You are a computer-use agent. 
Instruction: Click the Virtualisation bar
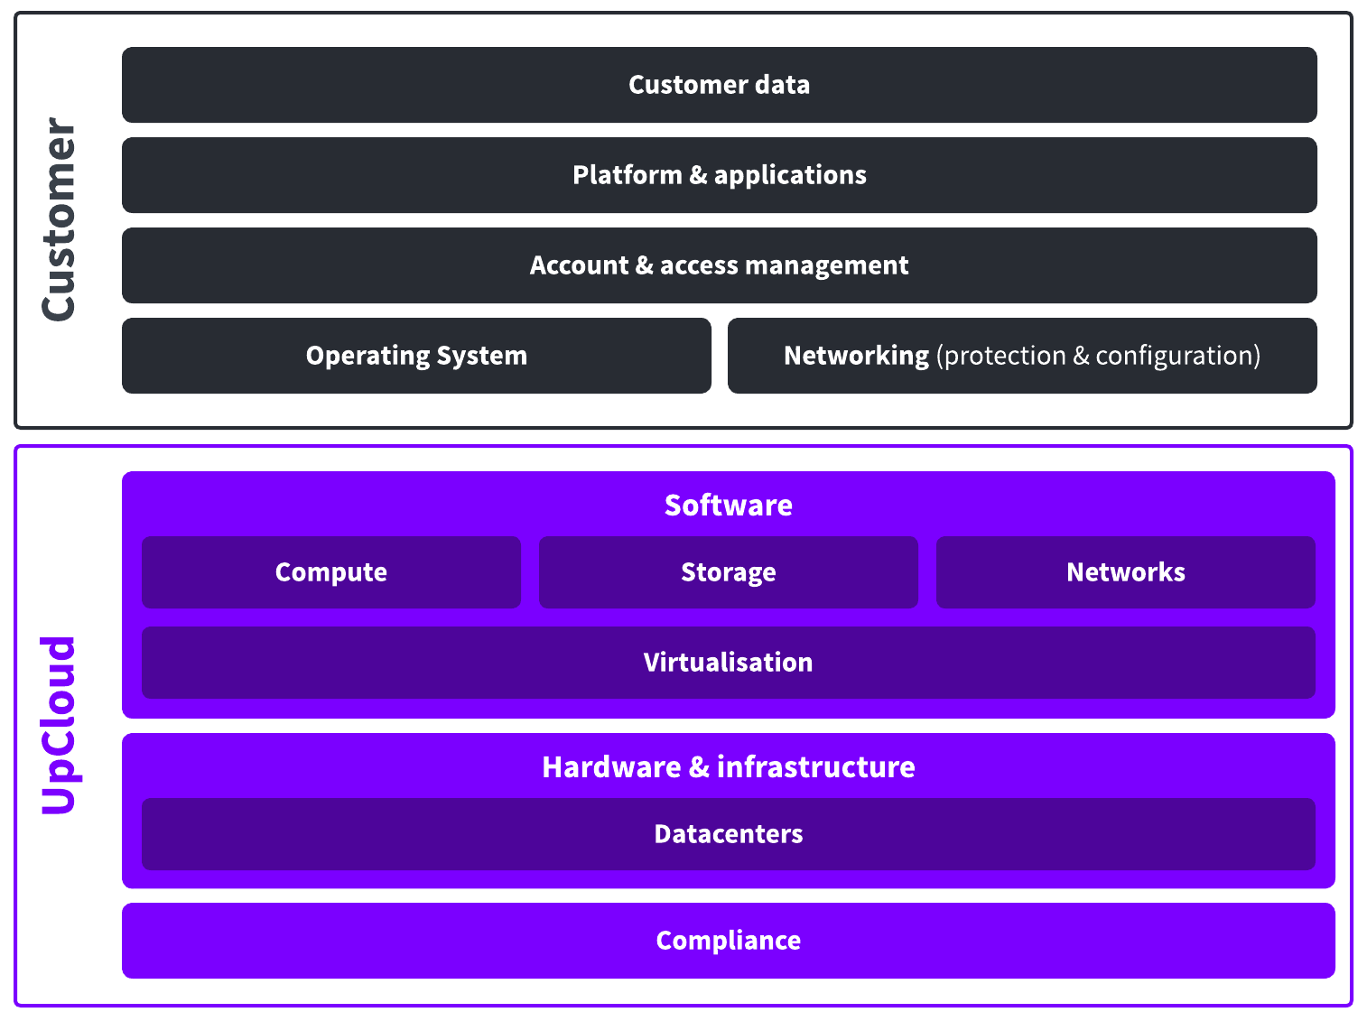point(729,663)
